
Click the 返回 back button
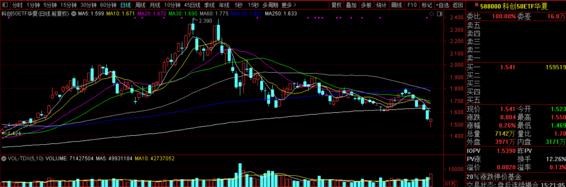point(458,5)
